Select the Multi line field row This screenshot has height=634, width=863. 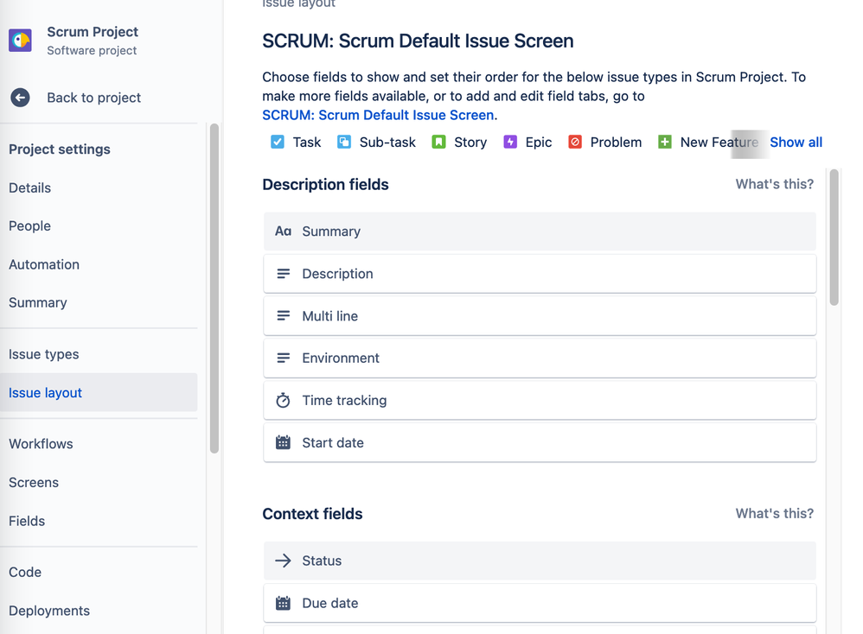(540, 316)
